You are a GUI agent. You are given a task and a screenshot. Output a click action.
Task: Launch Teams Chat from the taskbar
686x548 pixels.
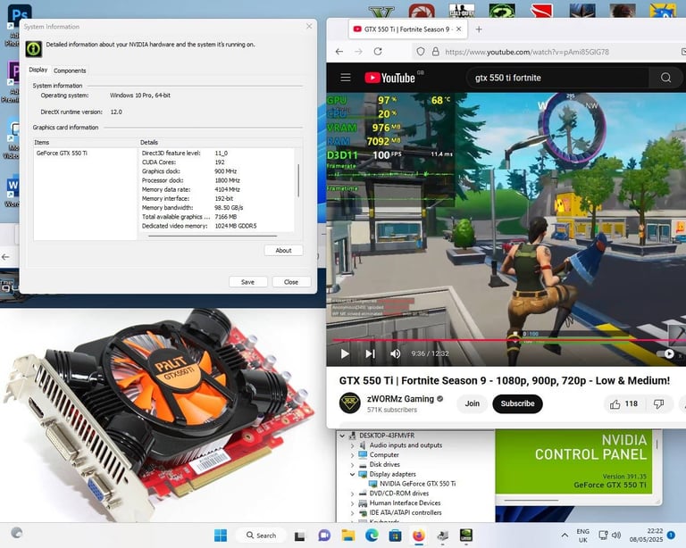[x=324, y=536]
